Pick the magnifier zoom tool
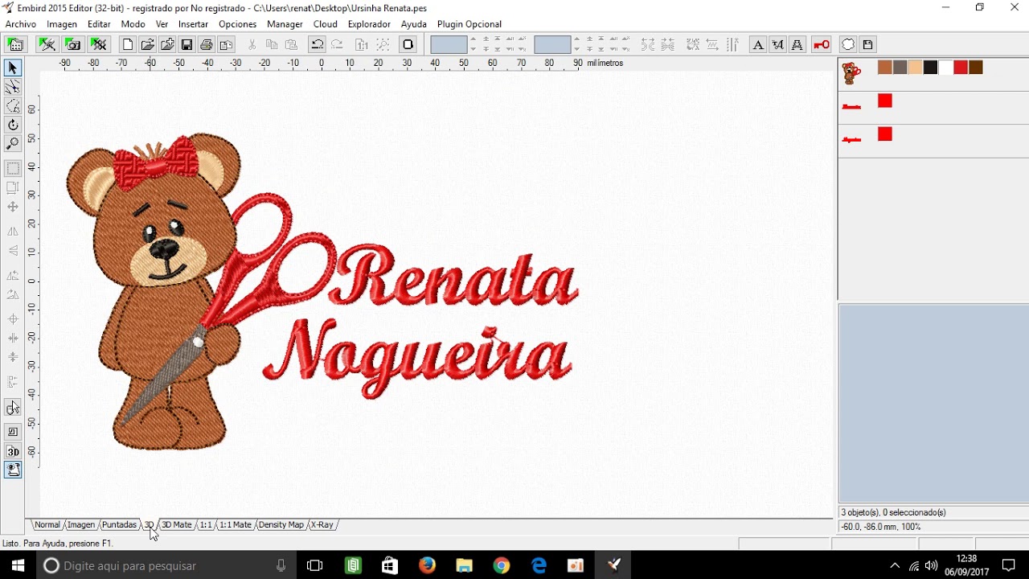The image size is (1029, 579). 13,143
